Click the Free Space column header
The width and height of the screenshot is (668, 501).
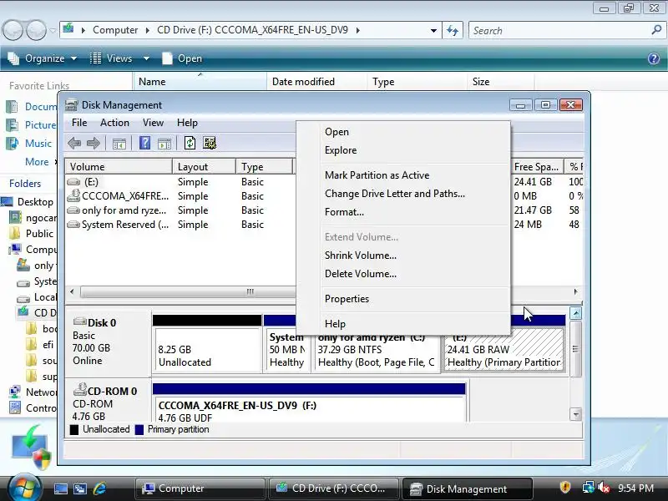coord(537,166)
